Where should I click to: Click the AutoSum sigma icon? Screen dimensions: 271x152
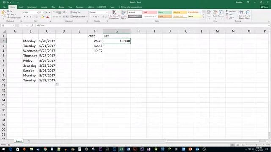tap(227, 11)
